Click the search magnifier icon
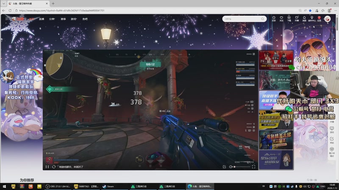Screen dimensions: 339x190 coord(262,19)
